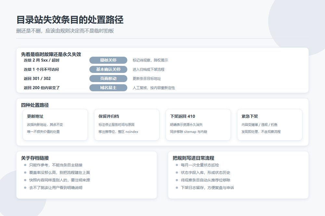Click the row 连续 2 周 5xx / 超时
The height and width of the screenshot is (216, 325).
[42, 60]
